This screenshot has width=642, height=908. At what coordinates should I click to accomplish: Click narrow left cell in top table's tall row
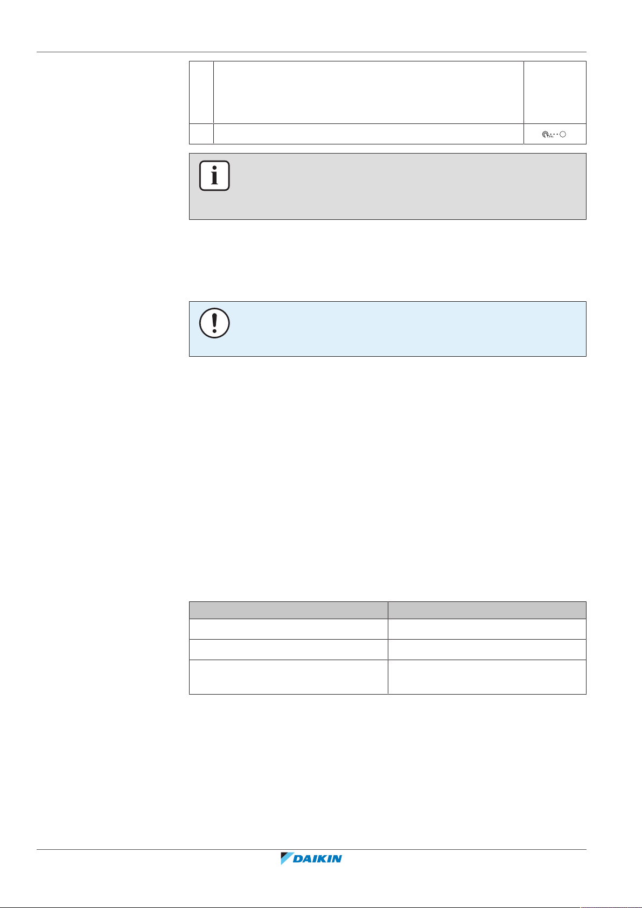click(x=201, y=92)
